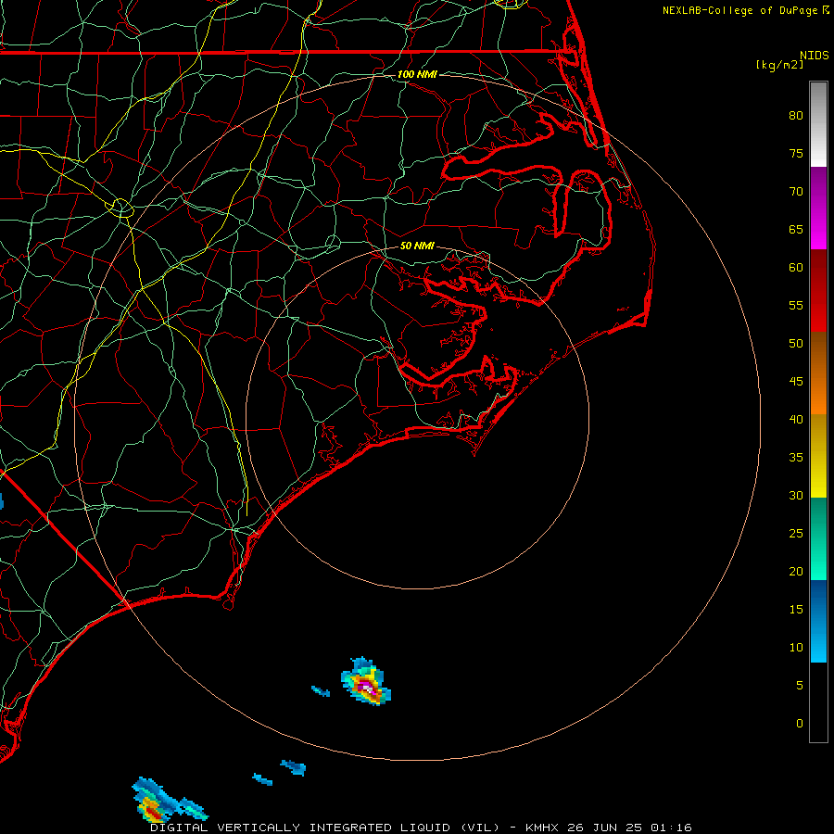Pick the blue segment of color bar
The image size is (834, 834).
(818, 621)
